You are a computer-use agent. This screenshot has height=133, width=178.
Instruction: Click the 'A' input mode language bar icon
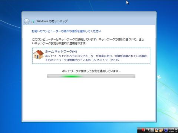[x=149, y=130]
